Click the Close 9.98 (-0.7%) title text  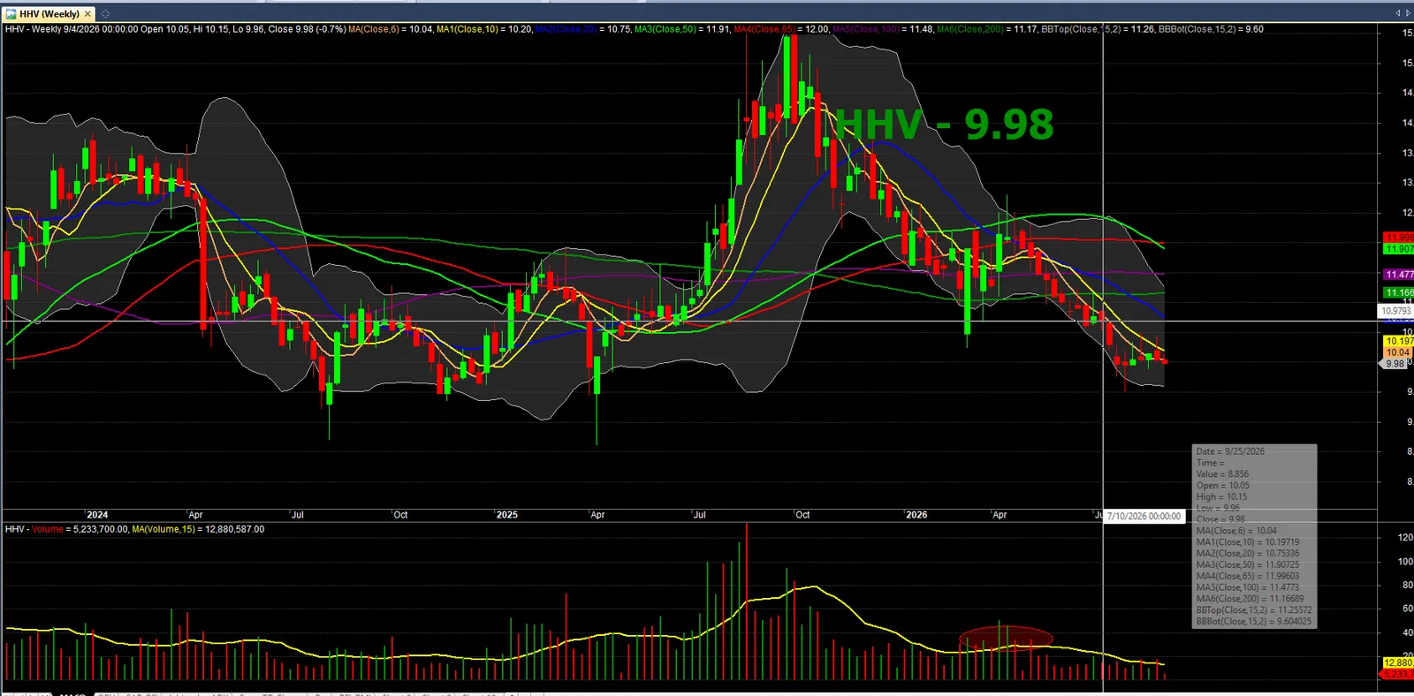[x=307, y=29]
